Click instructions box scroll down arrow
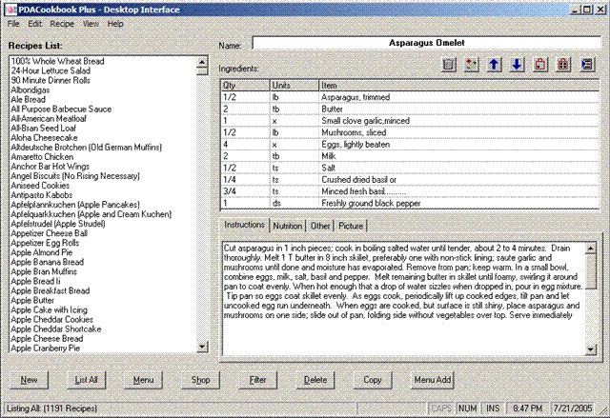Screen dimensions: 610x418 [591, 349]
